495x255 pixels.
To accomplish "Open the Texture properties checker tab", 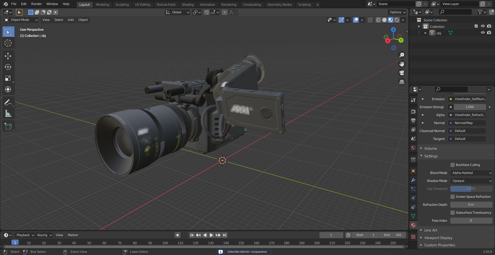I will coord(413,237).
